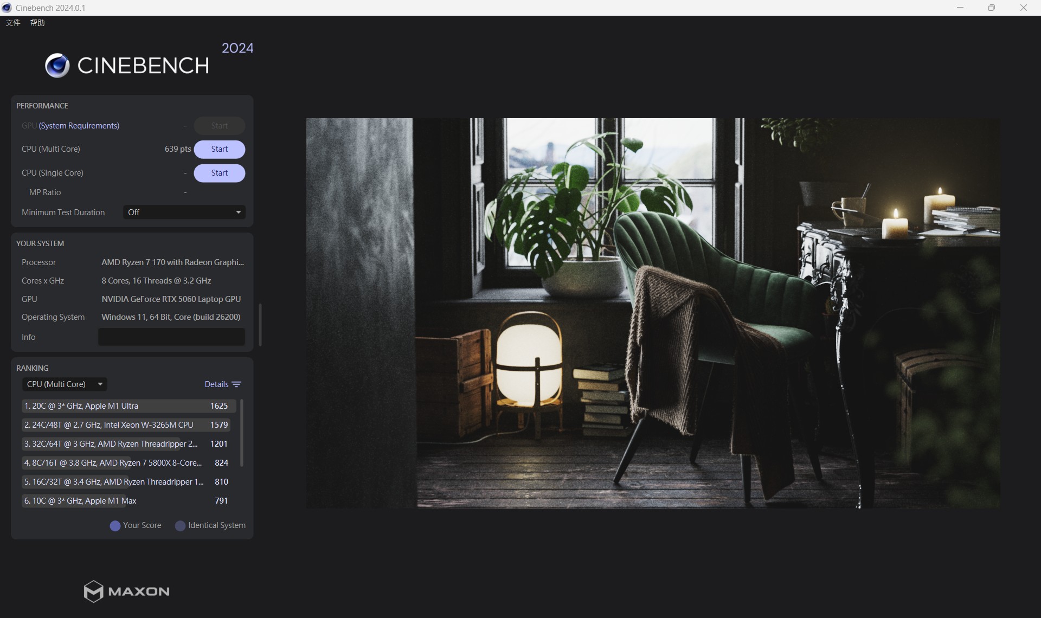
Task: Click the Cinebench sphere logo icon
Action: (x=57, y=66)
